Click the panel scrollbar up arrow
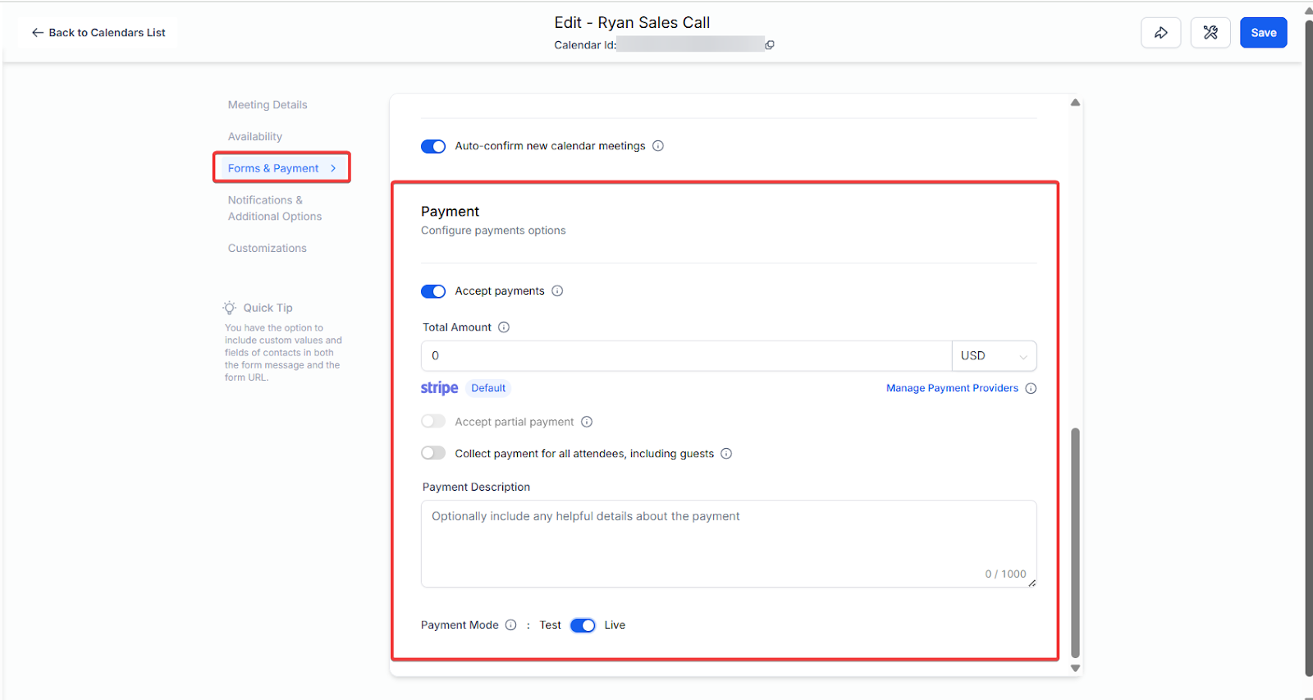Viewport: 1313px width, 700px height. coord(1075,103)
